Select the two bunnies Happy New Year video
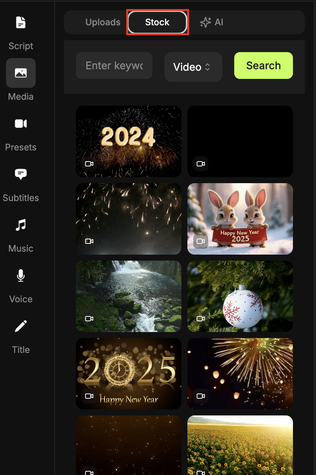 240,219
